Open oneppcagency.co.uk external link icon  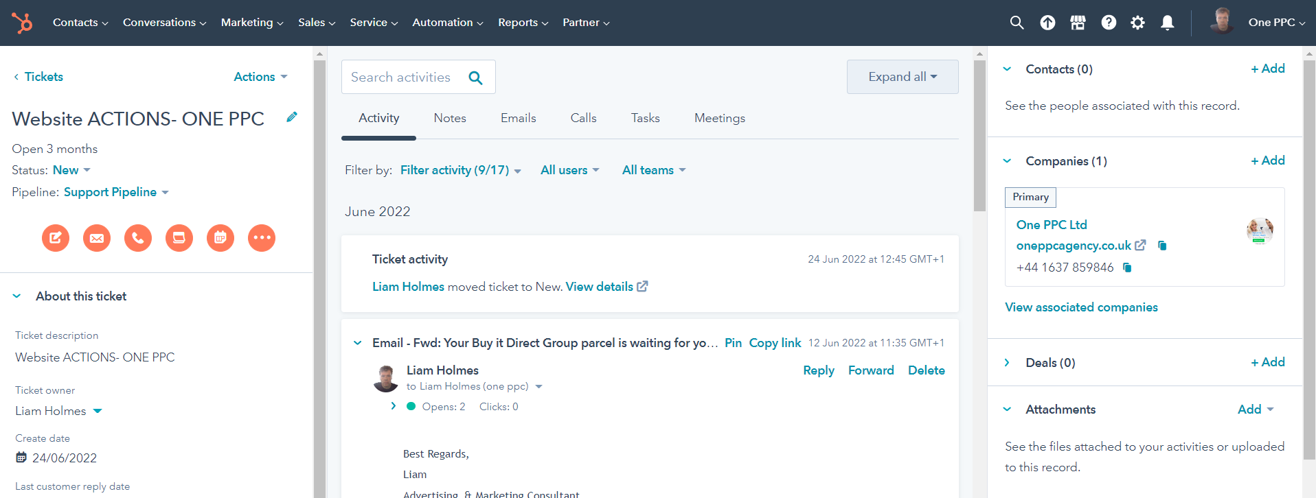1140,245
